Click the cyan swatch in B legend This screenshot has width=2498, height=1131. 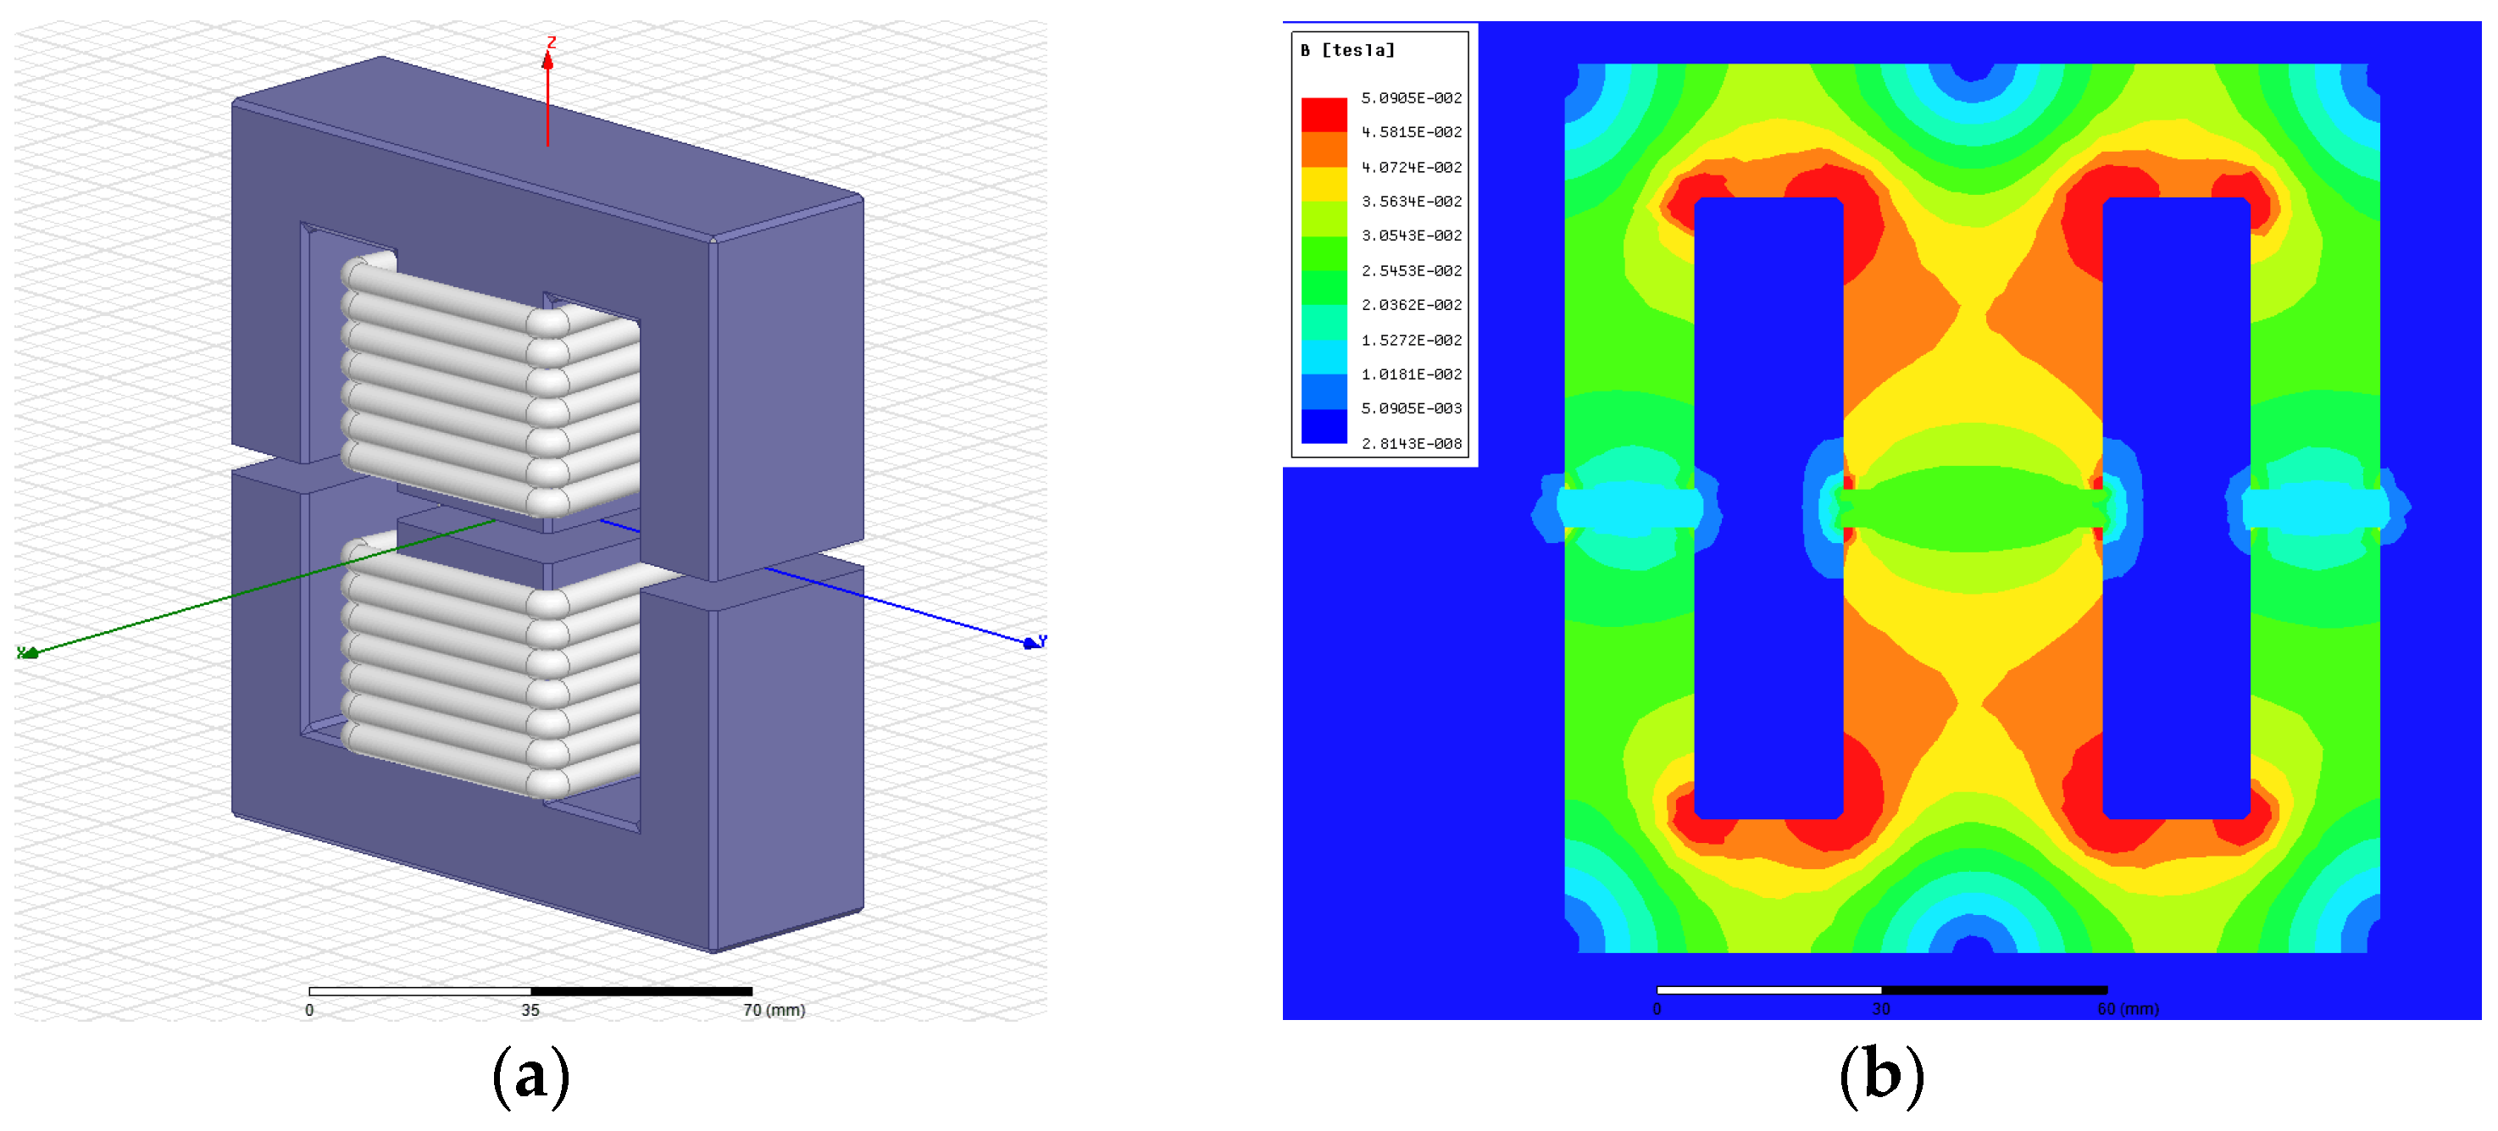(x=1324, y=357)
